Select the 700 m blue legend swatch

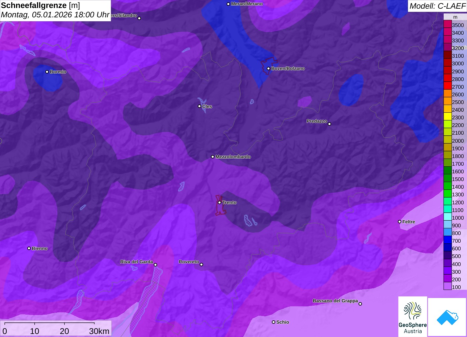click(448, 240)
